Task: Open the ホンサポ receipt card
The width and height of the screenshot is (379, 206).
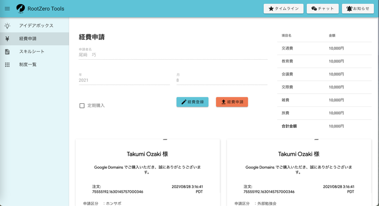Action: coord(148,172)
